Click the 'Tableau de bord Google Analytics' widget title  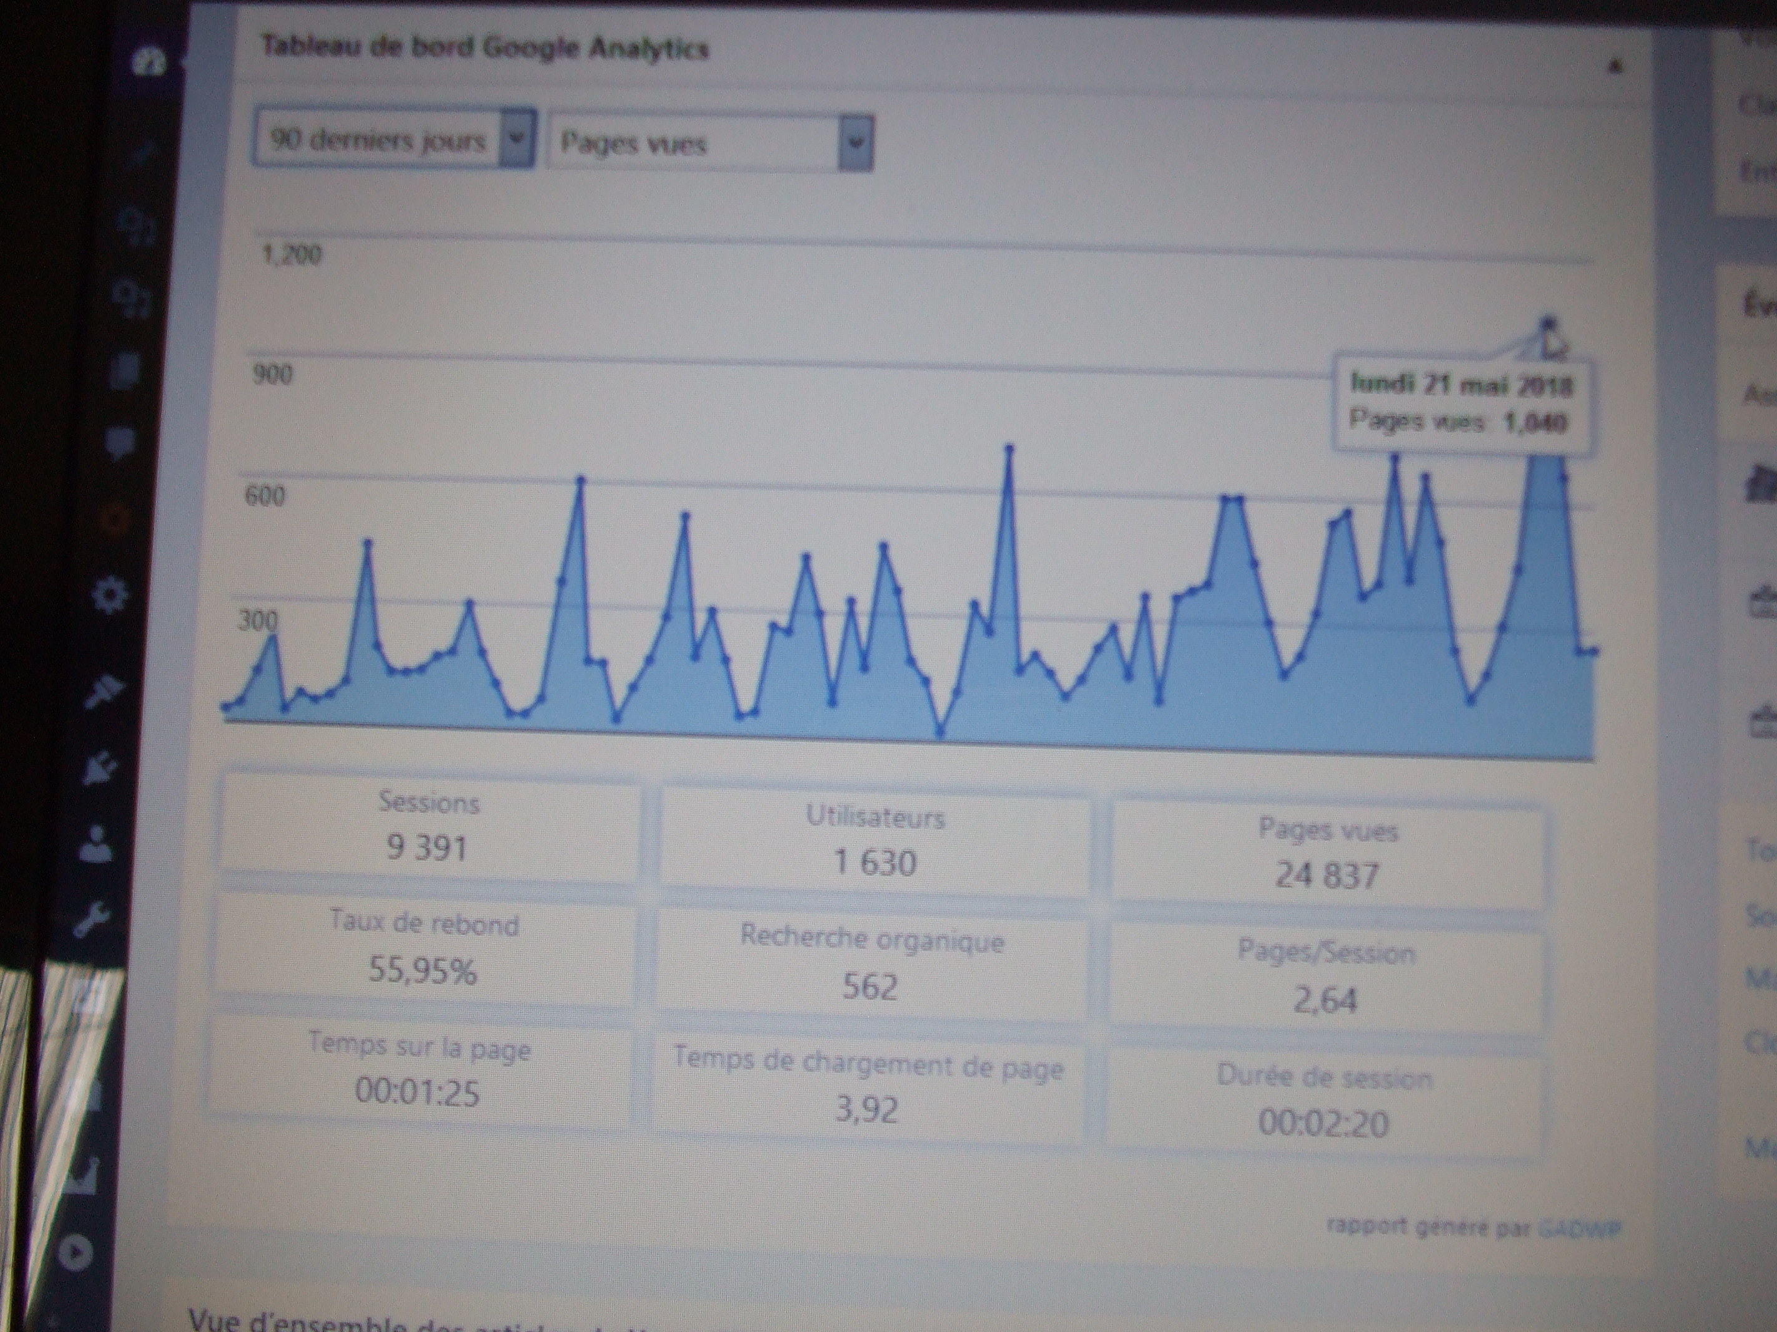tap(485, 47)
